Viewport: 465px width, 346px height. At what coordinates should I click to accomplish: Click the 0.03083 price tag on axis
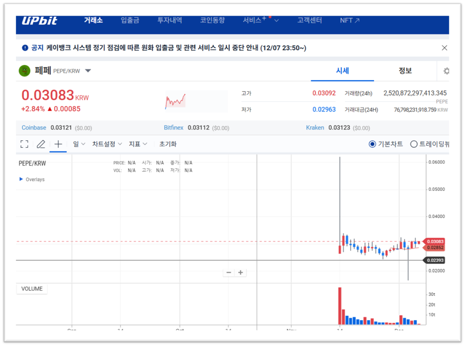[434, 242]
